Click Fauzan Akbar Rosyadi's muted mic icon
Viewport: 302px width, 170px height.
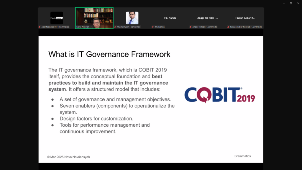coord(228,27)
